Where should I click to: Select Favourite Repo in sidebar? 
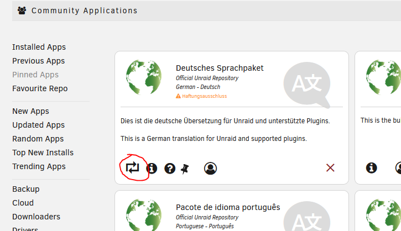[x=40, y=88]
